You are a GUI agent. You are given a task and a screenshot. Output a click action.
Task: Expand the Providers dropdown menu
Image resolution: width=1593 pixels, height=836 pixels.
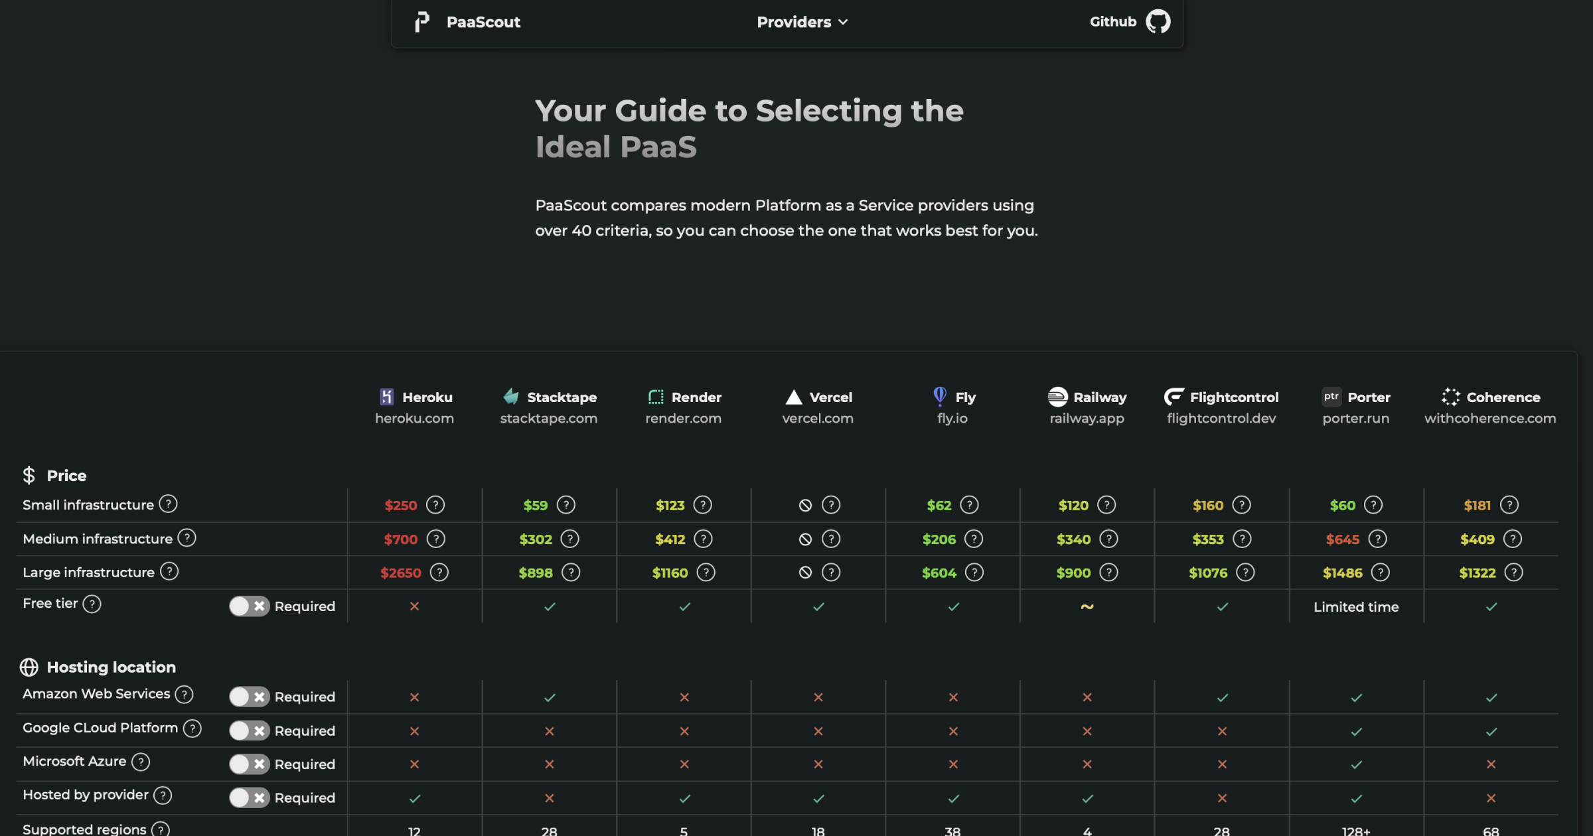coord(802,22)
